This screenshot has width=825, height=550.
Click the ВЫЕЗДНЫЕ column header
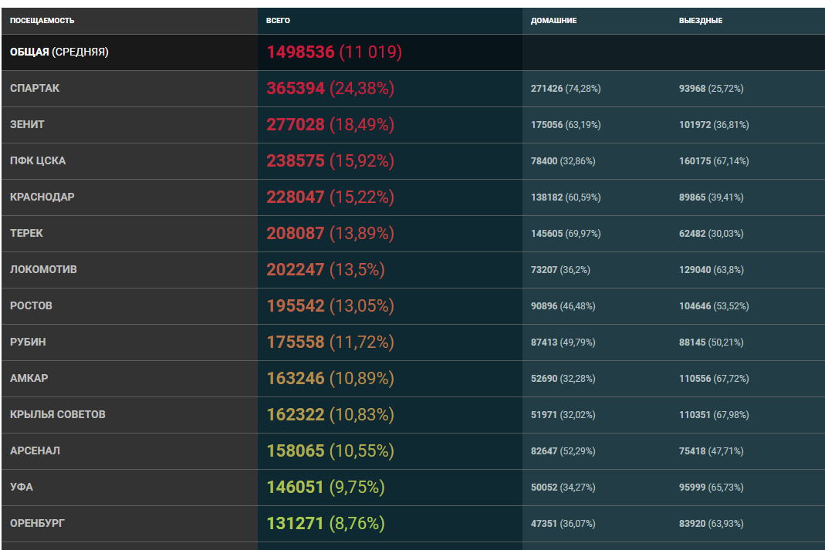coord(700,21)
